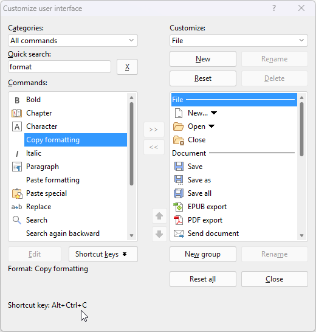Click the Send document envelope icon
This screenshot has width=316, height=332.
pyautogui.click(x=179, y=233)
